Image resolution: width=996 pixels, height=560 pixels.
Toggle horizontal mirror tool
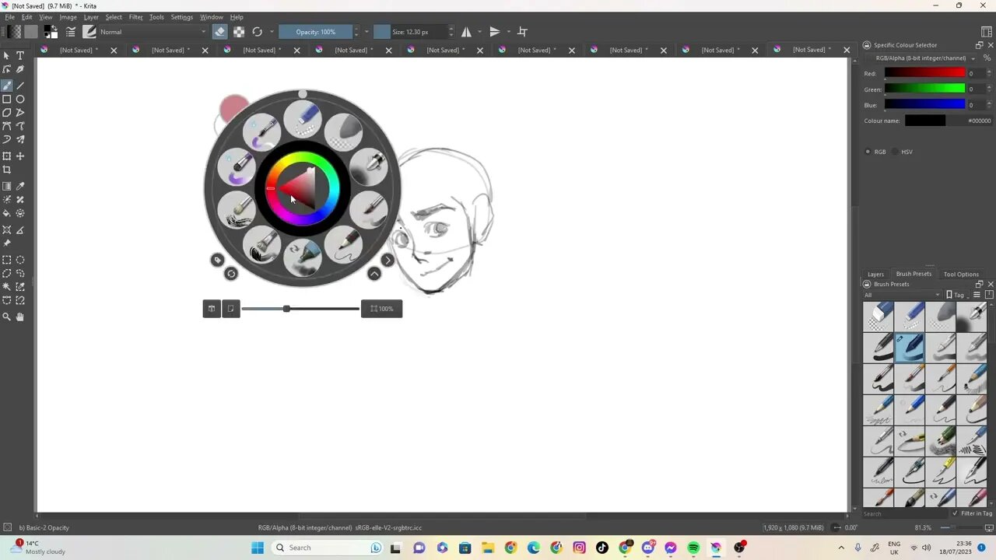466,32
